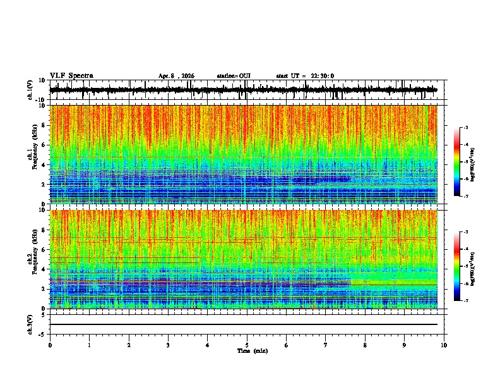This screenshot has height=387, width=500.
Task: Click the "8" tick on ch.2 frequency axis
Action: click(x=44, y=230)
